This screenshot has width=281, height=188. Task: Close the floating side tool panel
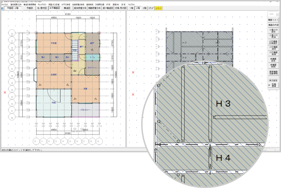coord(277,14)
